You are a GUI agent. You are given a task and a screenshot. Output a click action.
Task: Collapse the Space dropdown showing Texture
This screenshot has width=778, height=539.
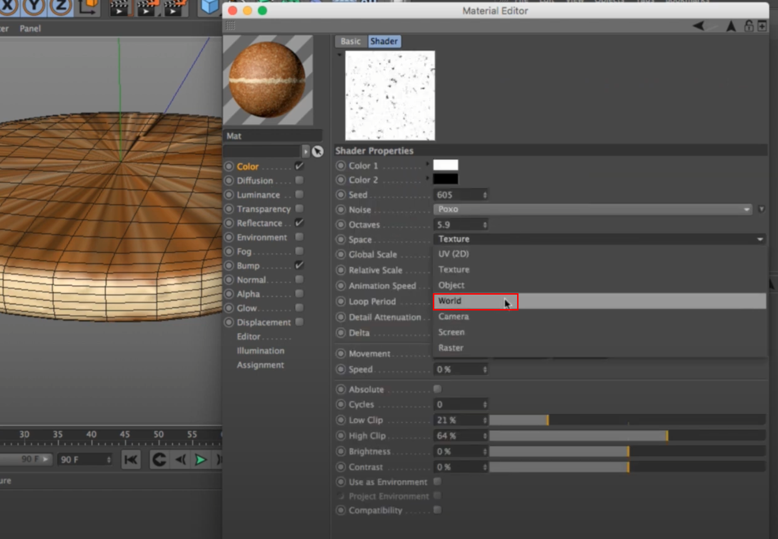pos(599,239)
